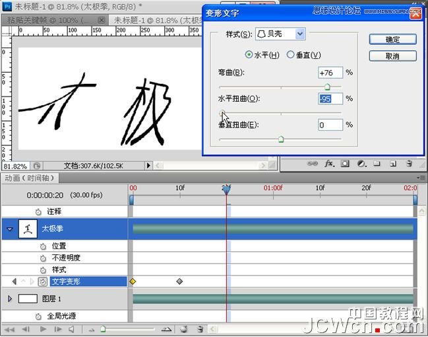Switch to 未标题-1 @ 81.8% document tab

point(157,20)
